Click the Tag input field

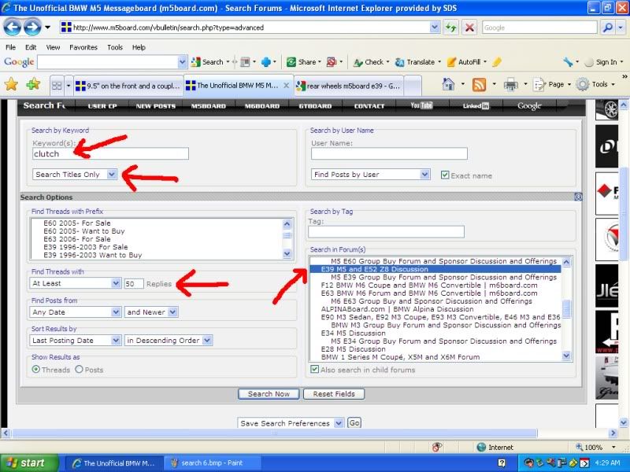386,231
